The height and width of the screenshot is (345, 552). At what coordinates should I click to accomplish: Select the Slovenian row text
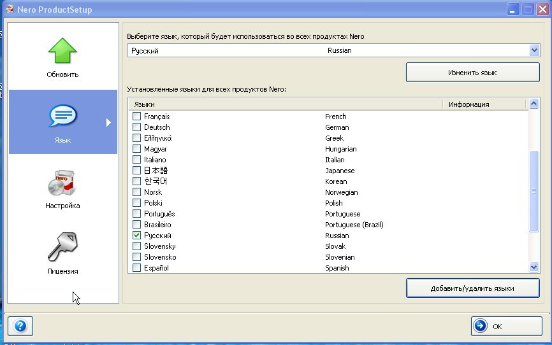[x=340, y=257]
